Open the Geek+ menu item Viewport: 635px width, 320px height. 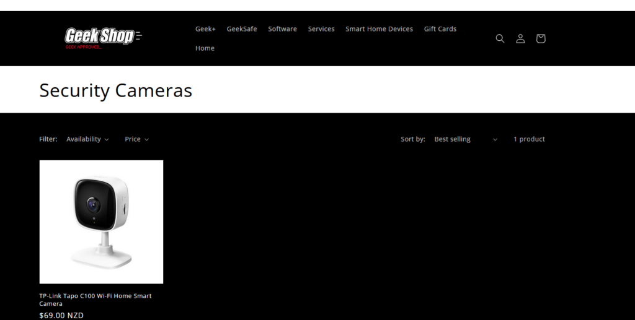coord(205,29)
